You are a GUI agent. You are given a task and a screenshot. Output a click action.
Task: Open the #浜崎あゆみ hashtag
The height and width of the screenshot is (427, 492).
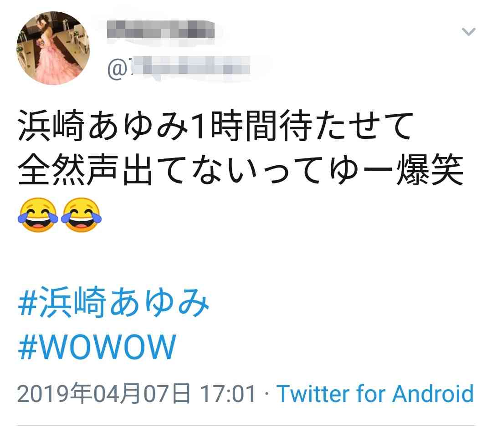(113, 302)
